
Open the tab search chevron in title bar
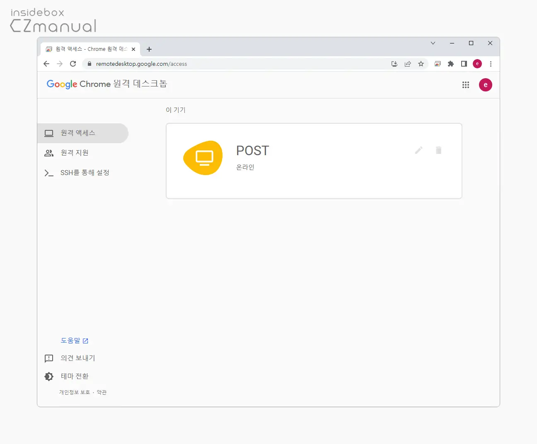433,43
